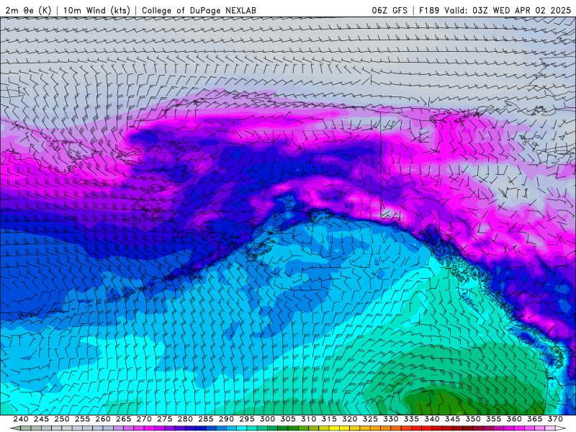
Task: Select the 255 color scale label
Action: [82, 419]
